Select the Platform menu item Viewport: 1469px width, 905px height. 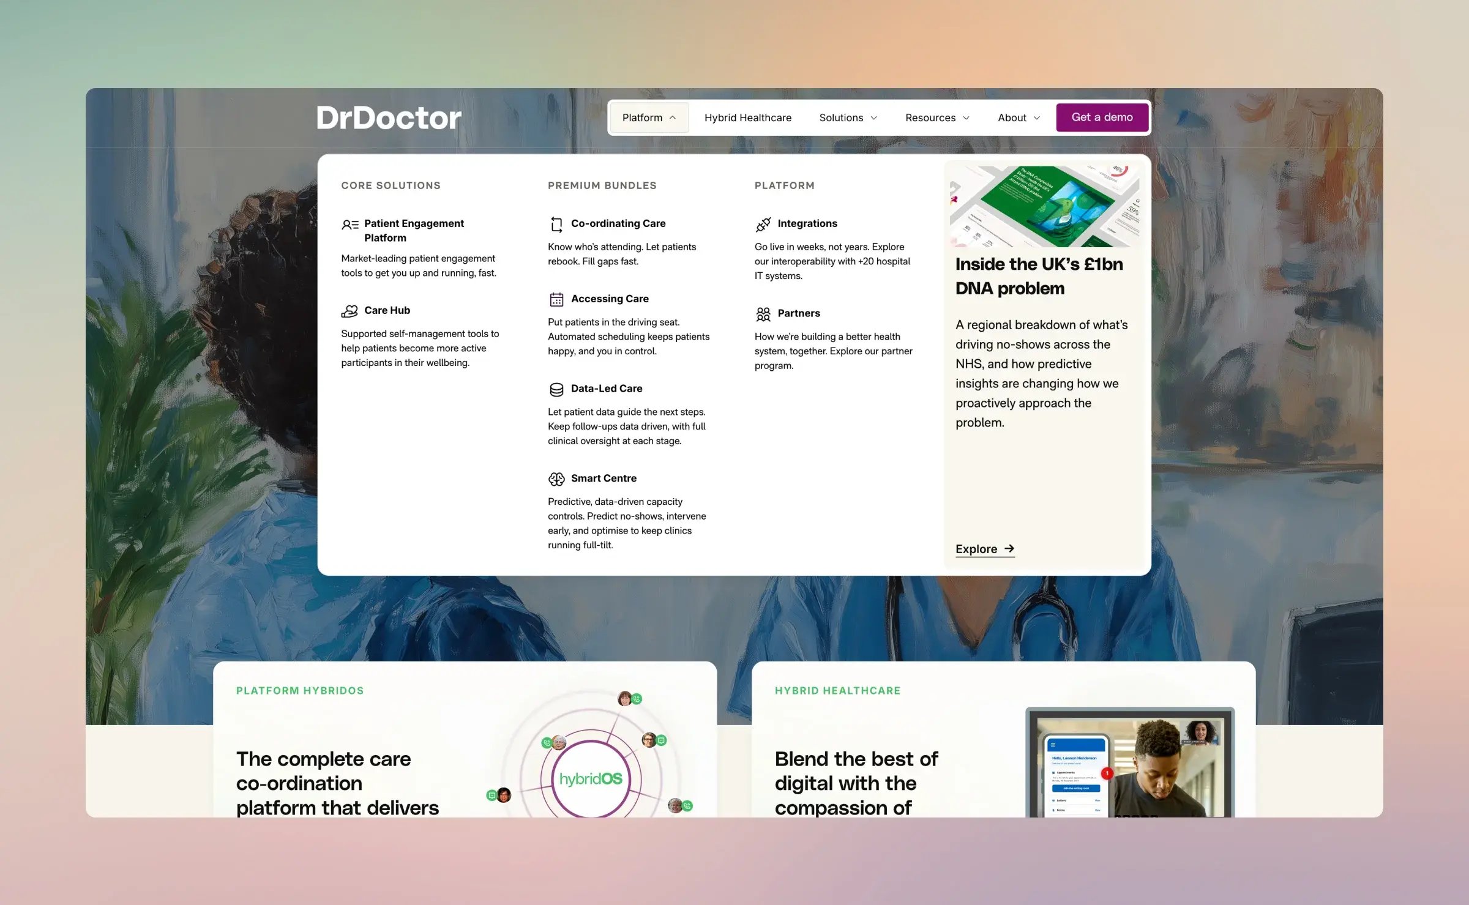[648, 117]
